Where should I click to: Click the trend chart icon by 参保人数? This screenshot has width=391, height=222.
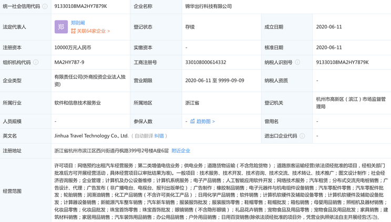pos(192,121)
